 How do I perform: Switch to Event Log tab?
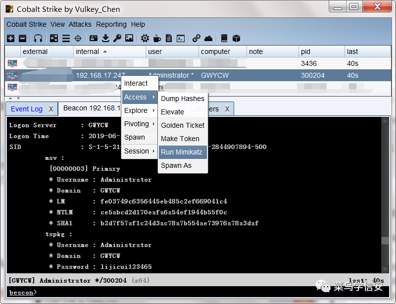pos(27,109)
